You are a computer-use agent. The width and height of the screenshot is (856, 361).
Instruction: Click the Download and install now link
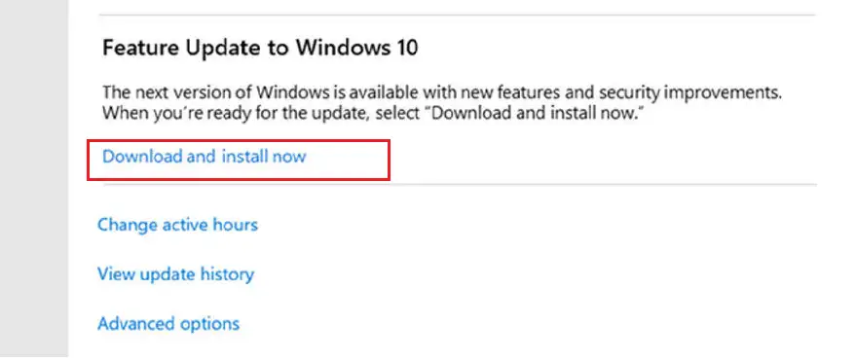[x=205, y=157]
